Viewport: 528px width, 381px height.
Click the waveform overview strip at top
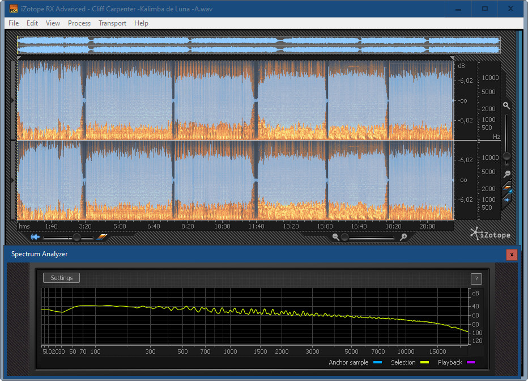coord(258,45)
